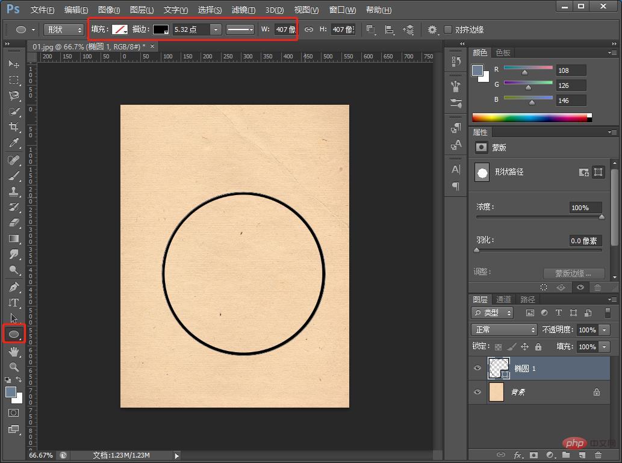Select the History Brush tool
Viewport: 622px width, 463px height.
click(x=14, y=207)
